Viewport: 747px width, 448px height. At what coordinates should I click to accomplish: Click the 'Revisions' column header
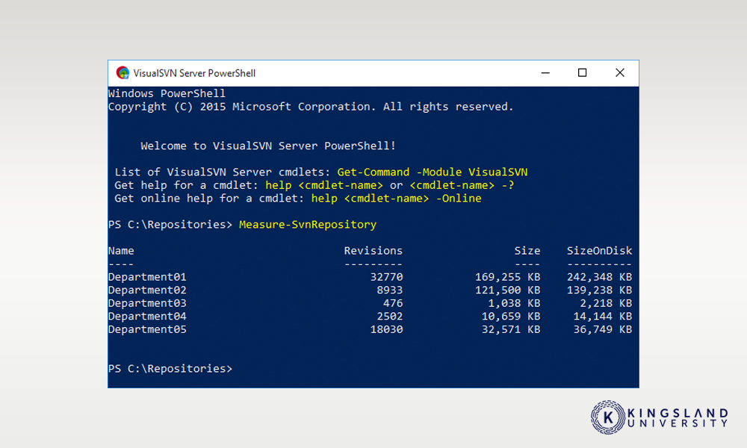tap(373, 250)
